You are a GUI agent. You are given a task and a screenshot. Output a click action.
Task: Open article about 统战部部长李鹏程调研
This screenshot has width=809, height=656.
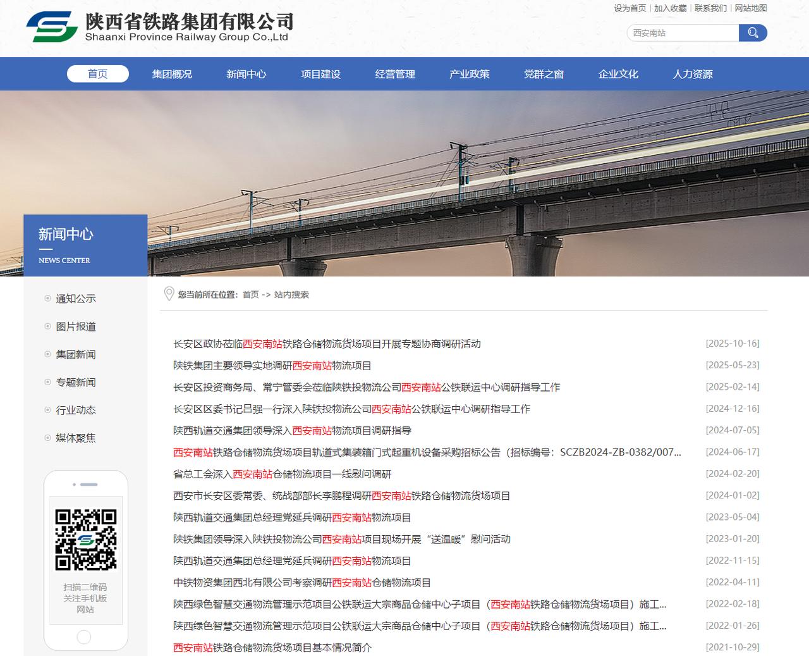[342, 496]
